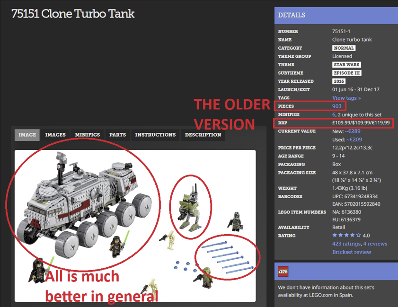Click the rating stars

click(x=346, y=235)
